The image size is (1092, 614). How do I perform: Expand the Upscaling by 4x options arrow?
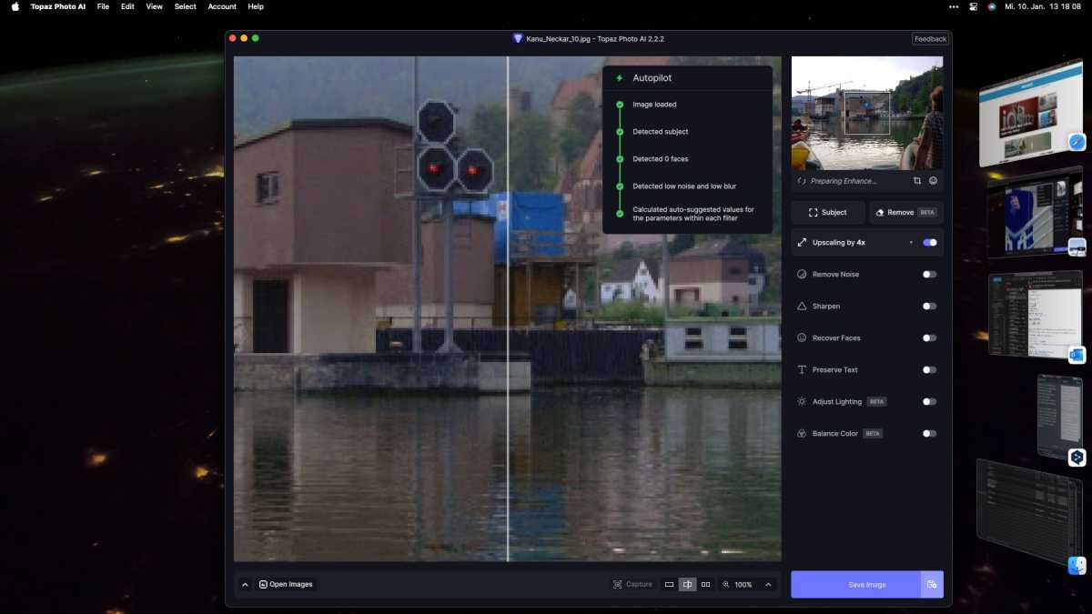tap(911, 243)
